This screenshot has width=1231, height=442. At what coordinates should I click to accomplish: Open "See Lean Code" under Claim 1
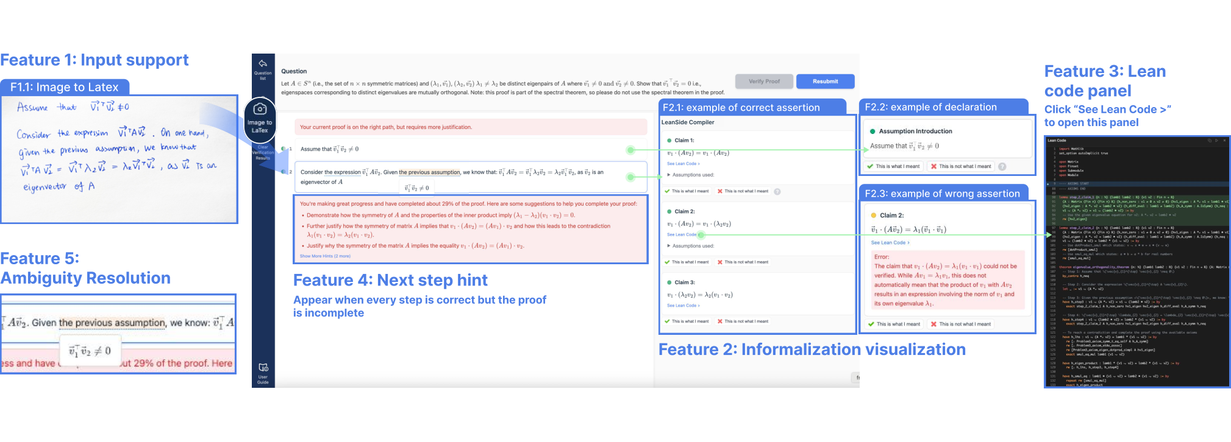tap(683, 164)
